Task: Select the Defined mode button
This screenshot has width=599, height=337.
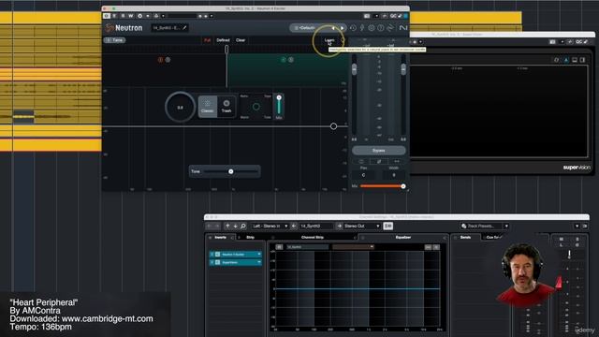Action: point(223,40)
